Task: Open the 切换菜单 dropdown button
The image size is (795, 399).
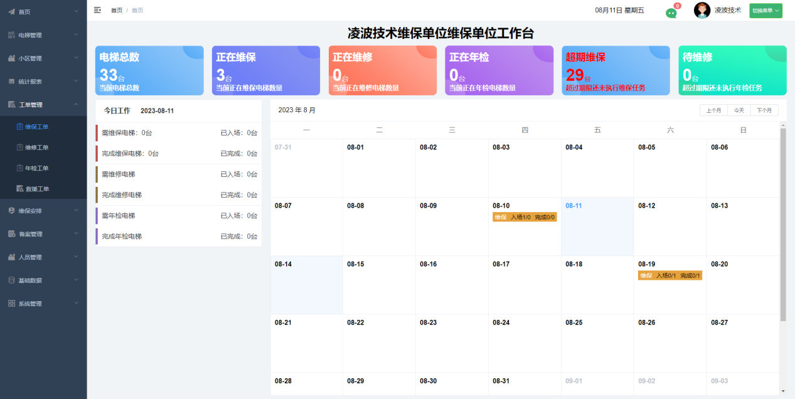Action: [766, 10]
